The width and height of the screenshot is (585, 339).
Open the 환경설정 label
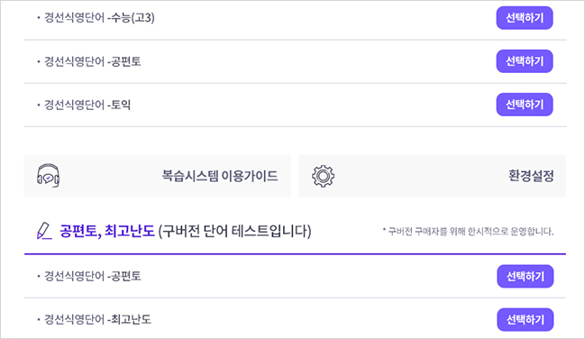click(x=531, y=176)
